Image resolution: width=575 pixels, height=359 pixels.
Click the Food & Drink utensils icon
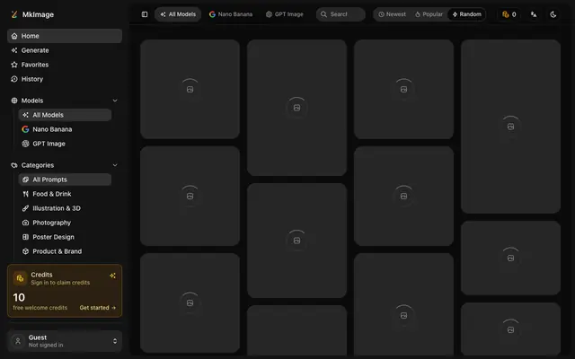click(25, 194)
